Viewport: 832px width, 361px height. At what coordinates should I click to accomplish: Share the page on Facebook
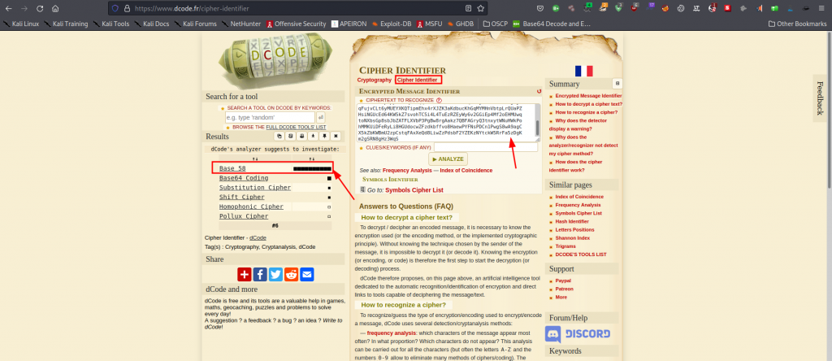(x=260, y=274)
